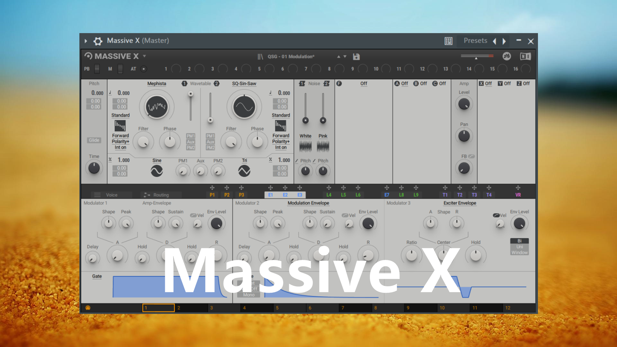617x347 pixels.
Task: Open the Mephista wavetable selector
Action: coord(157,84)
